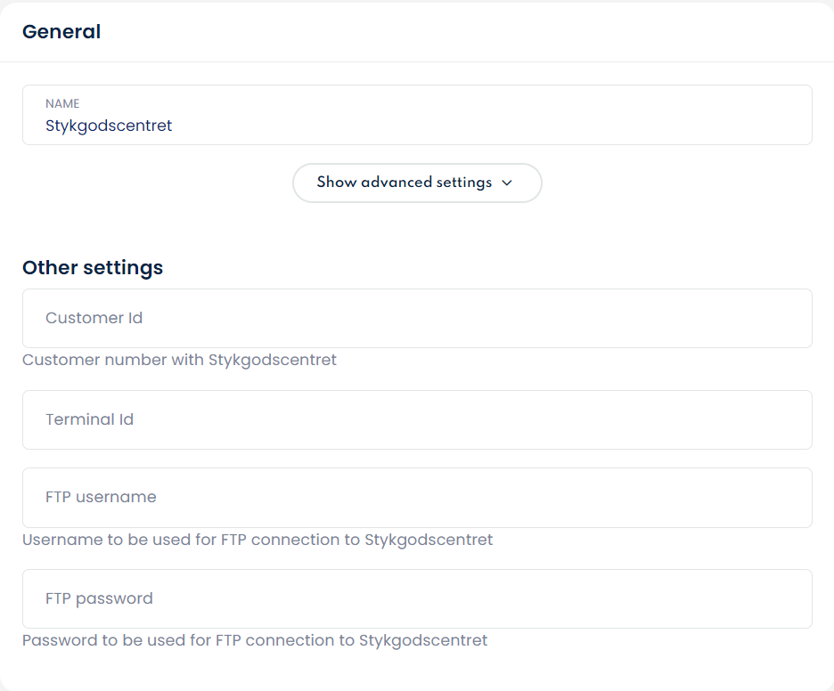The height and width of the screenshot is (691, 834).
Task: Click the FTP username placeholder text
Action: [x=101, y=497]
